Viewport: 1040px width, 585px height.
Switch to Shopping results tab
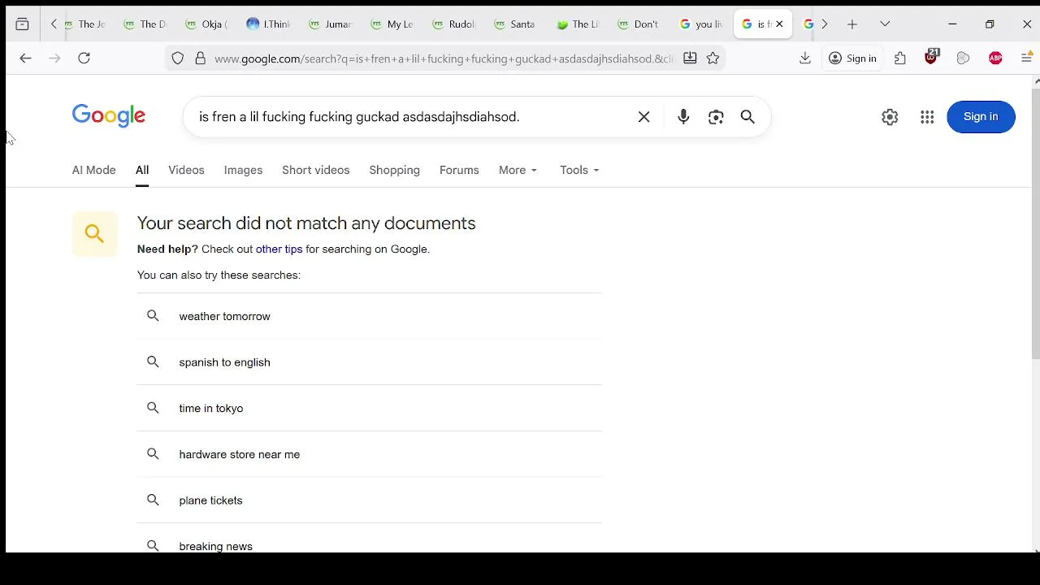394,170
